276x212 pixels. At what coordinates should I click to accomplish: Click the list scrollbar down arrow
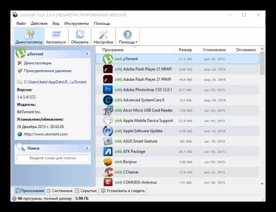click(262, 184)
